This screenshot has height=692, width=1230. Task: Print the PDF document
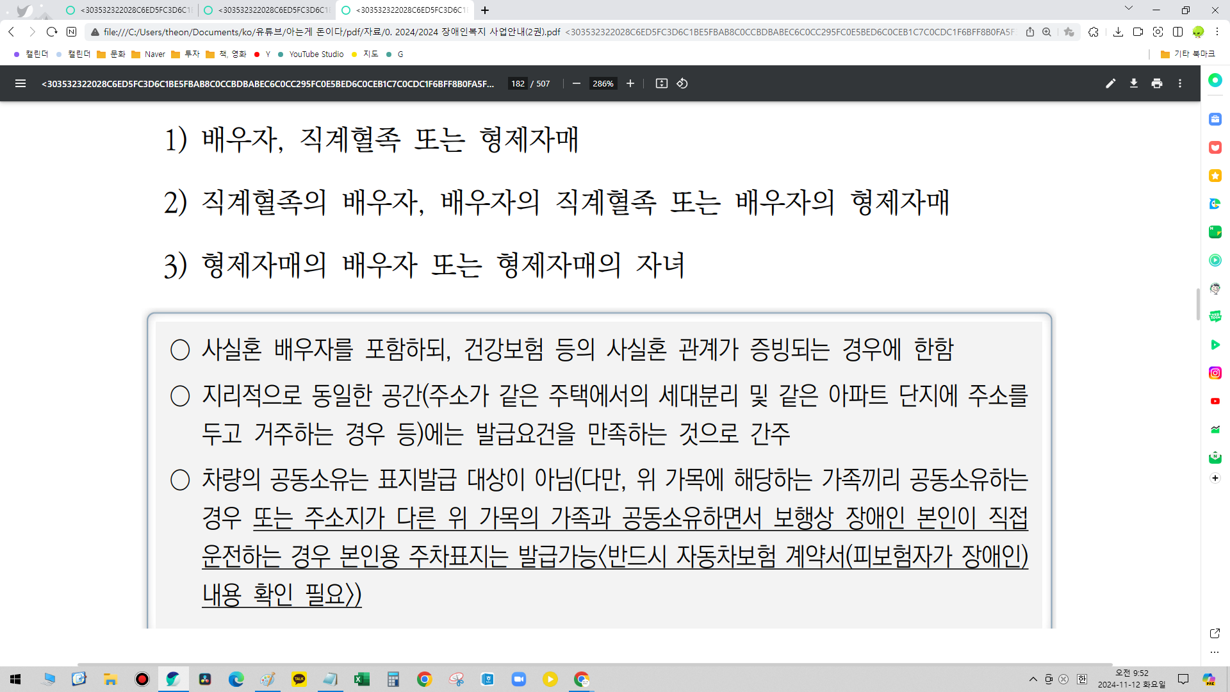(1156, 83)
